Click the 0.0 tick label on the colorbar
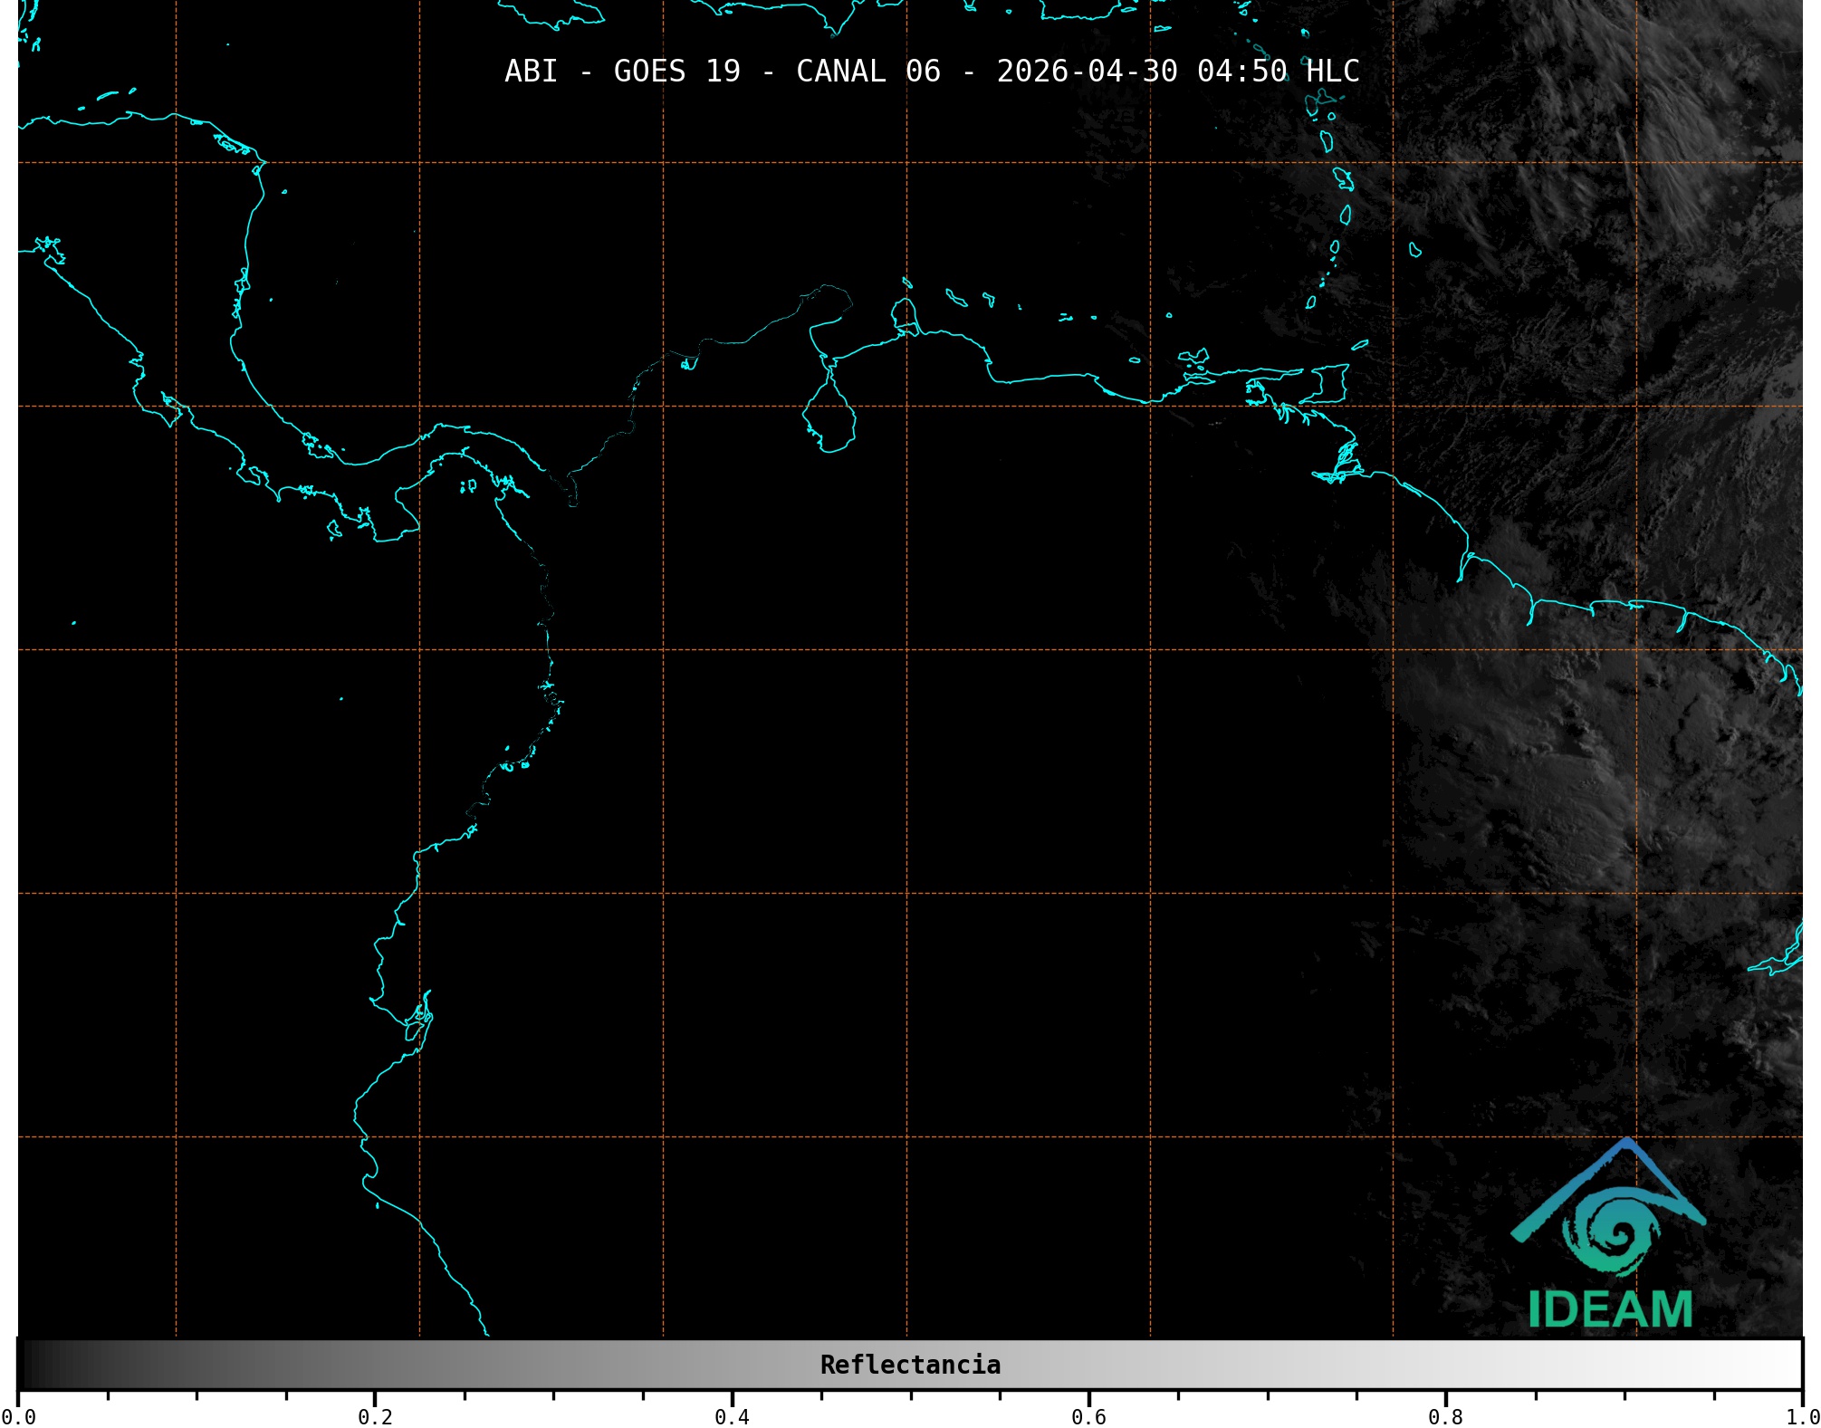 coord(18,1417)
